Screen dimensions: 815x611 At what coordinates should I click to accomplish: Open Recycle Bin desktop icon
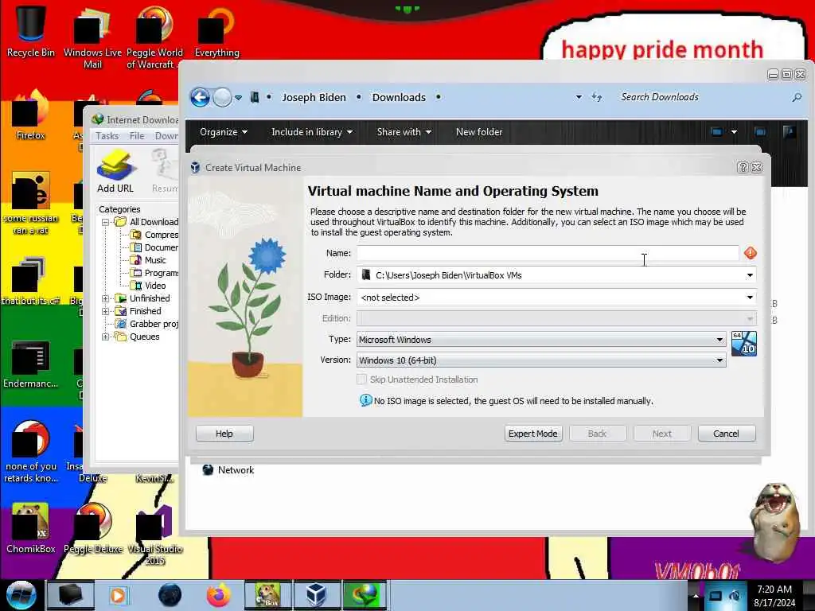(x=31, y=29)
